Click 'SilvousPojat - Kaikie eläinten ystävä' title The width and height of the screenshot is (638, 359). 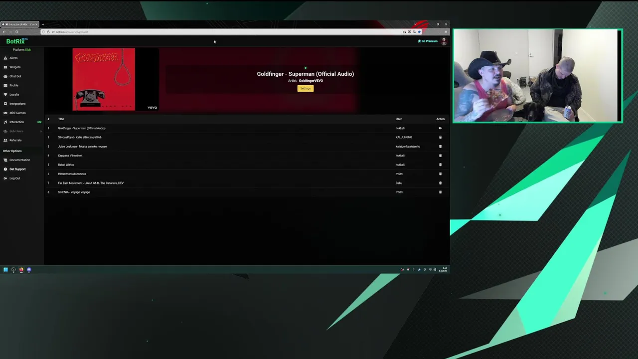click(x=80, y=137)
